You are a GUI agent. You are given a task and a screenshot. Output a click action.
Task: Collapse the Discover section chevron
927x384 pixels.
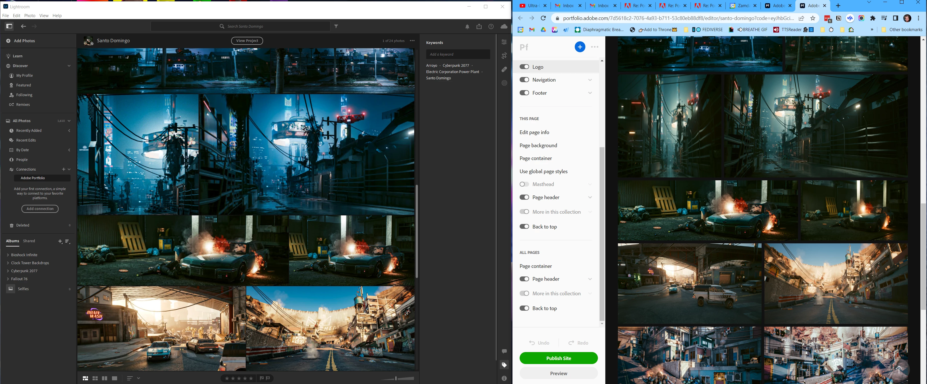[69, 66]
